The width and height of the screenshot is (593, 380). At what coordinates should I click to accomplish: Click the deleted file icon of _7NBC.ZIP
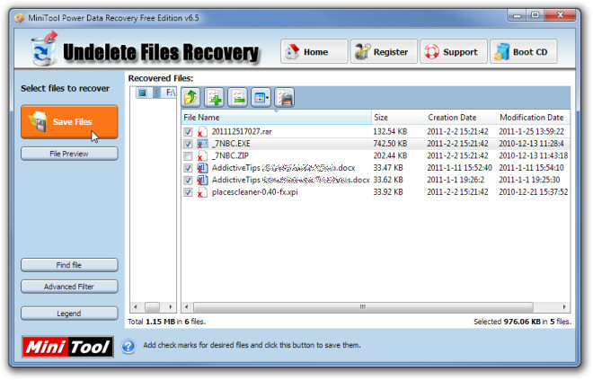pos(202,155)
